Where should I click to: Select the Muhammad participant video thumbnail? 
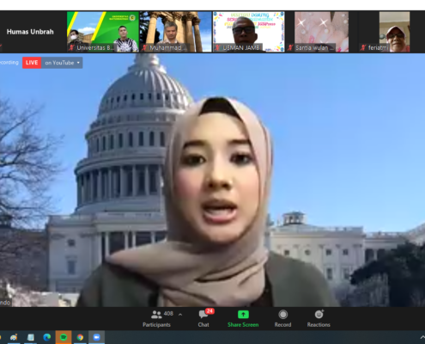click(x=176, y=32)
